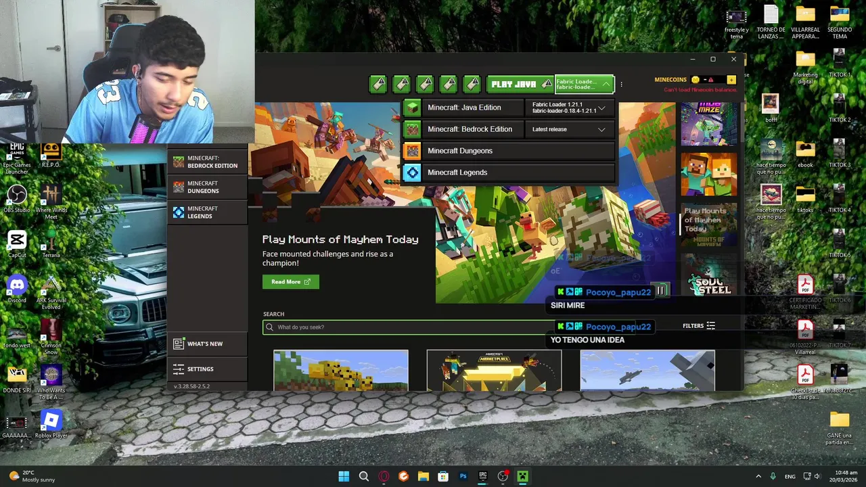Open the FILTERS panel

point(699,326)
